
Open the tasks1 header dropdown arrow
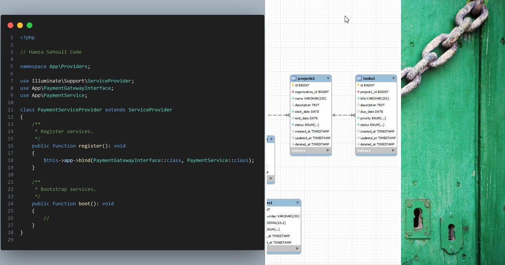(x=393, y=78)
